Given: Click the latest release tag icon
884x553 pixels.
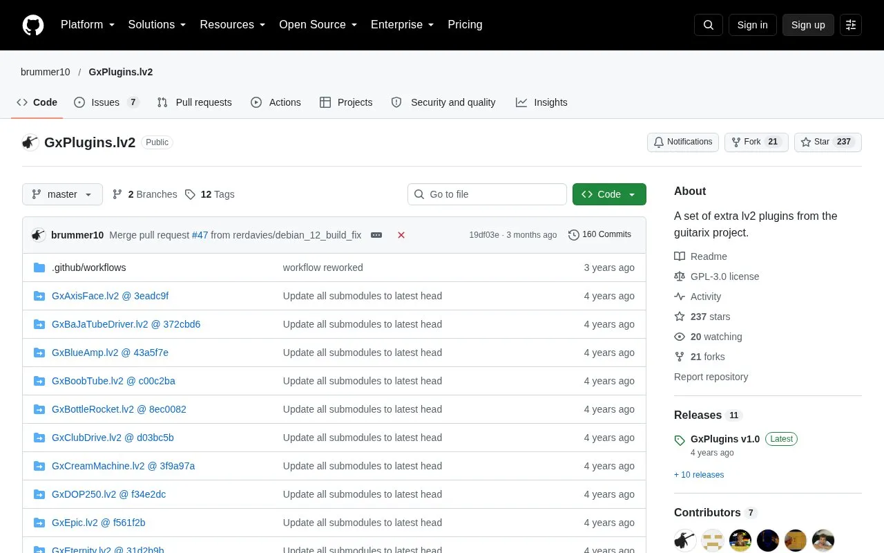Looking at the screenshot, I should 680,440.
